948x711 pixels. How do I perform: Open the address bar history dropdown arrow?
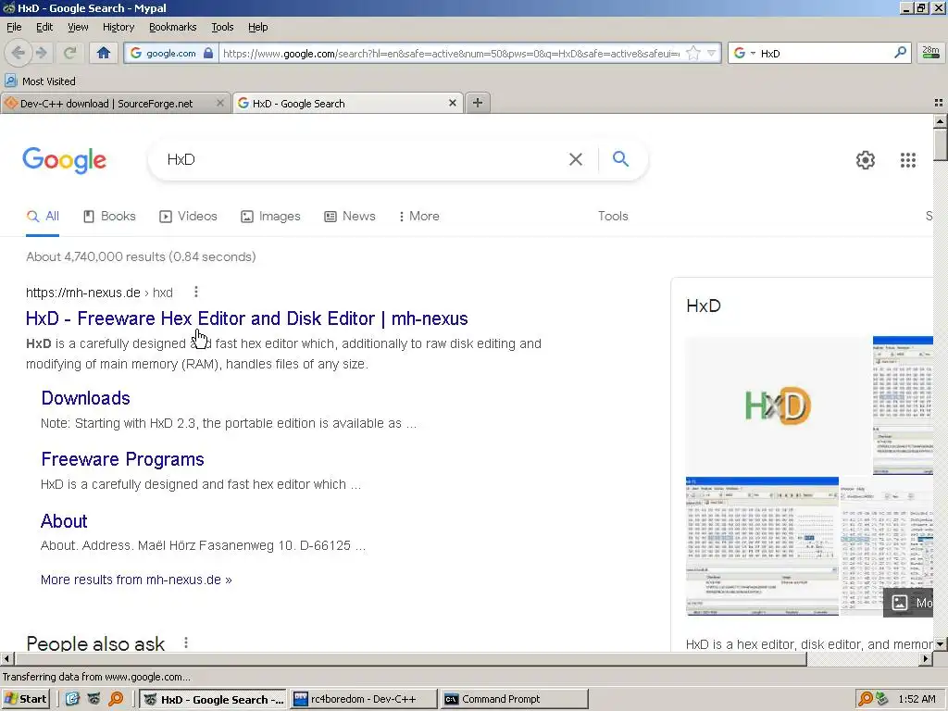(712, 53)
